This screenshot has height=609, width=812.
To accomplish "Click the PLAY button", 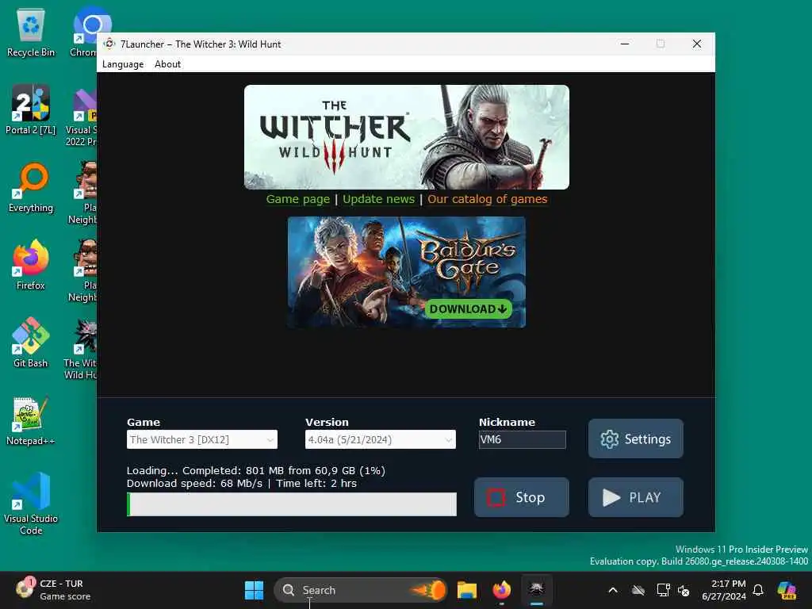I will click(x=635, y=497).
